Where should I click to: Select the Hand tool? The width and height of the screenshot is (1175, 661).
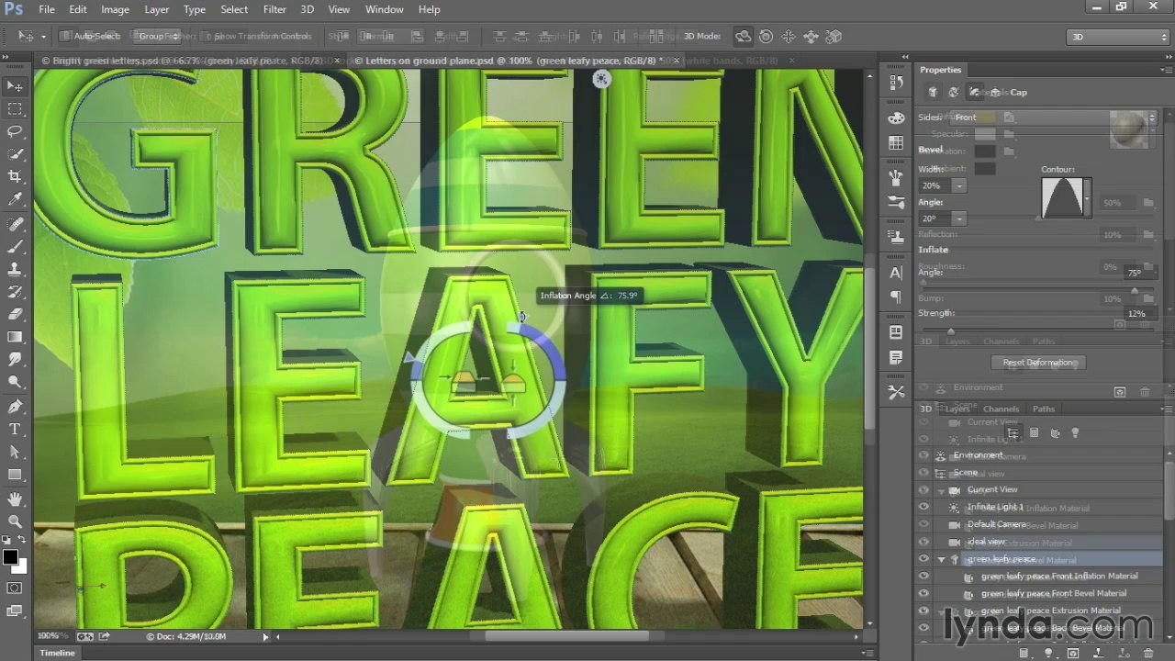coord(15,499)
